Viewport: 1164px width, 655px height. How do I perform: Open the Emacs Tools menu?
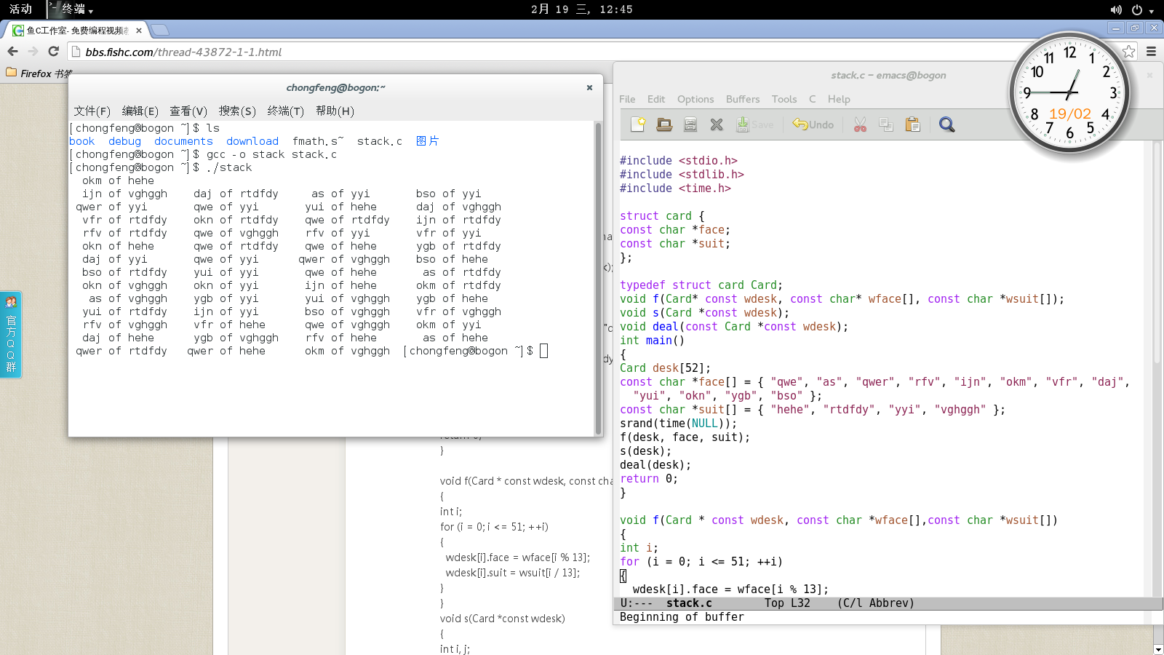784,99
